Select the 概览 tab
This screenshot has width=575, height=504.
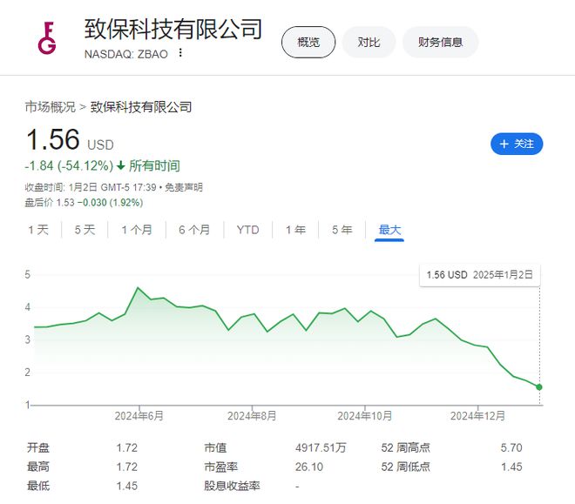coord(308,42)
